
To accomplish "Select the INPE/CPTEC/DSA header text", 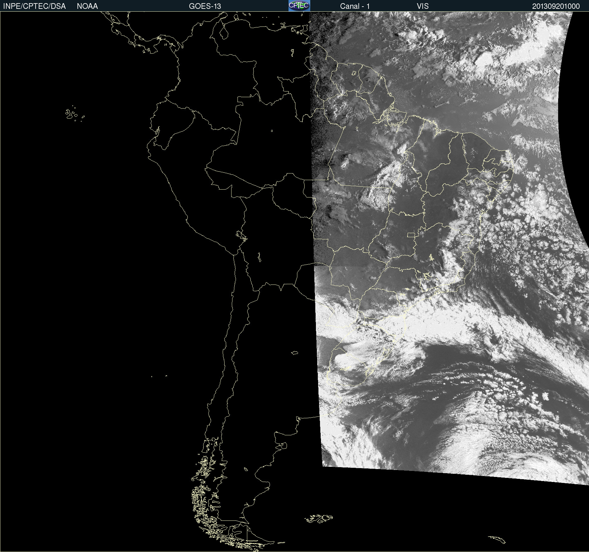I will point(34,6).
